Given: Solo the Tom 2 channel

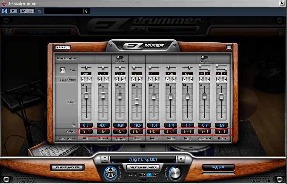Looking at the screenshot, I should (167, 79).
